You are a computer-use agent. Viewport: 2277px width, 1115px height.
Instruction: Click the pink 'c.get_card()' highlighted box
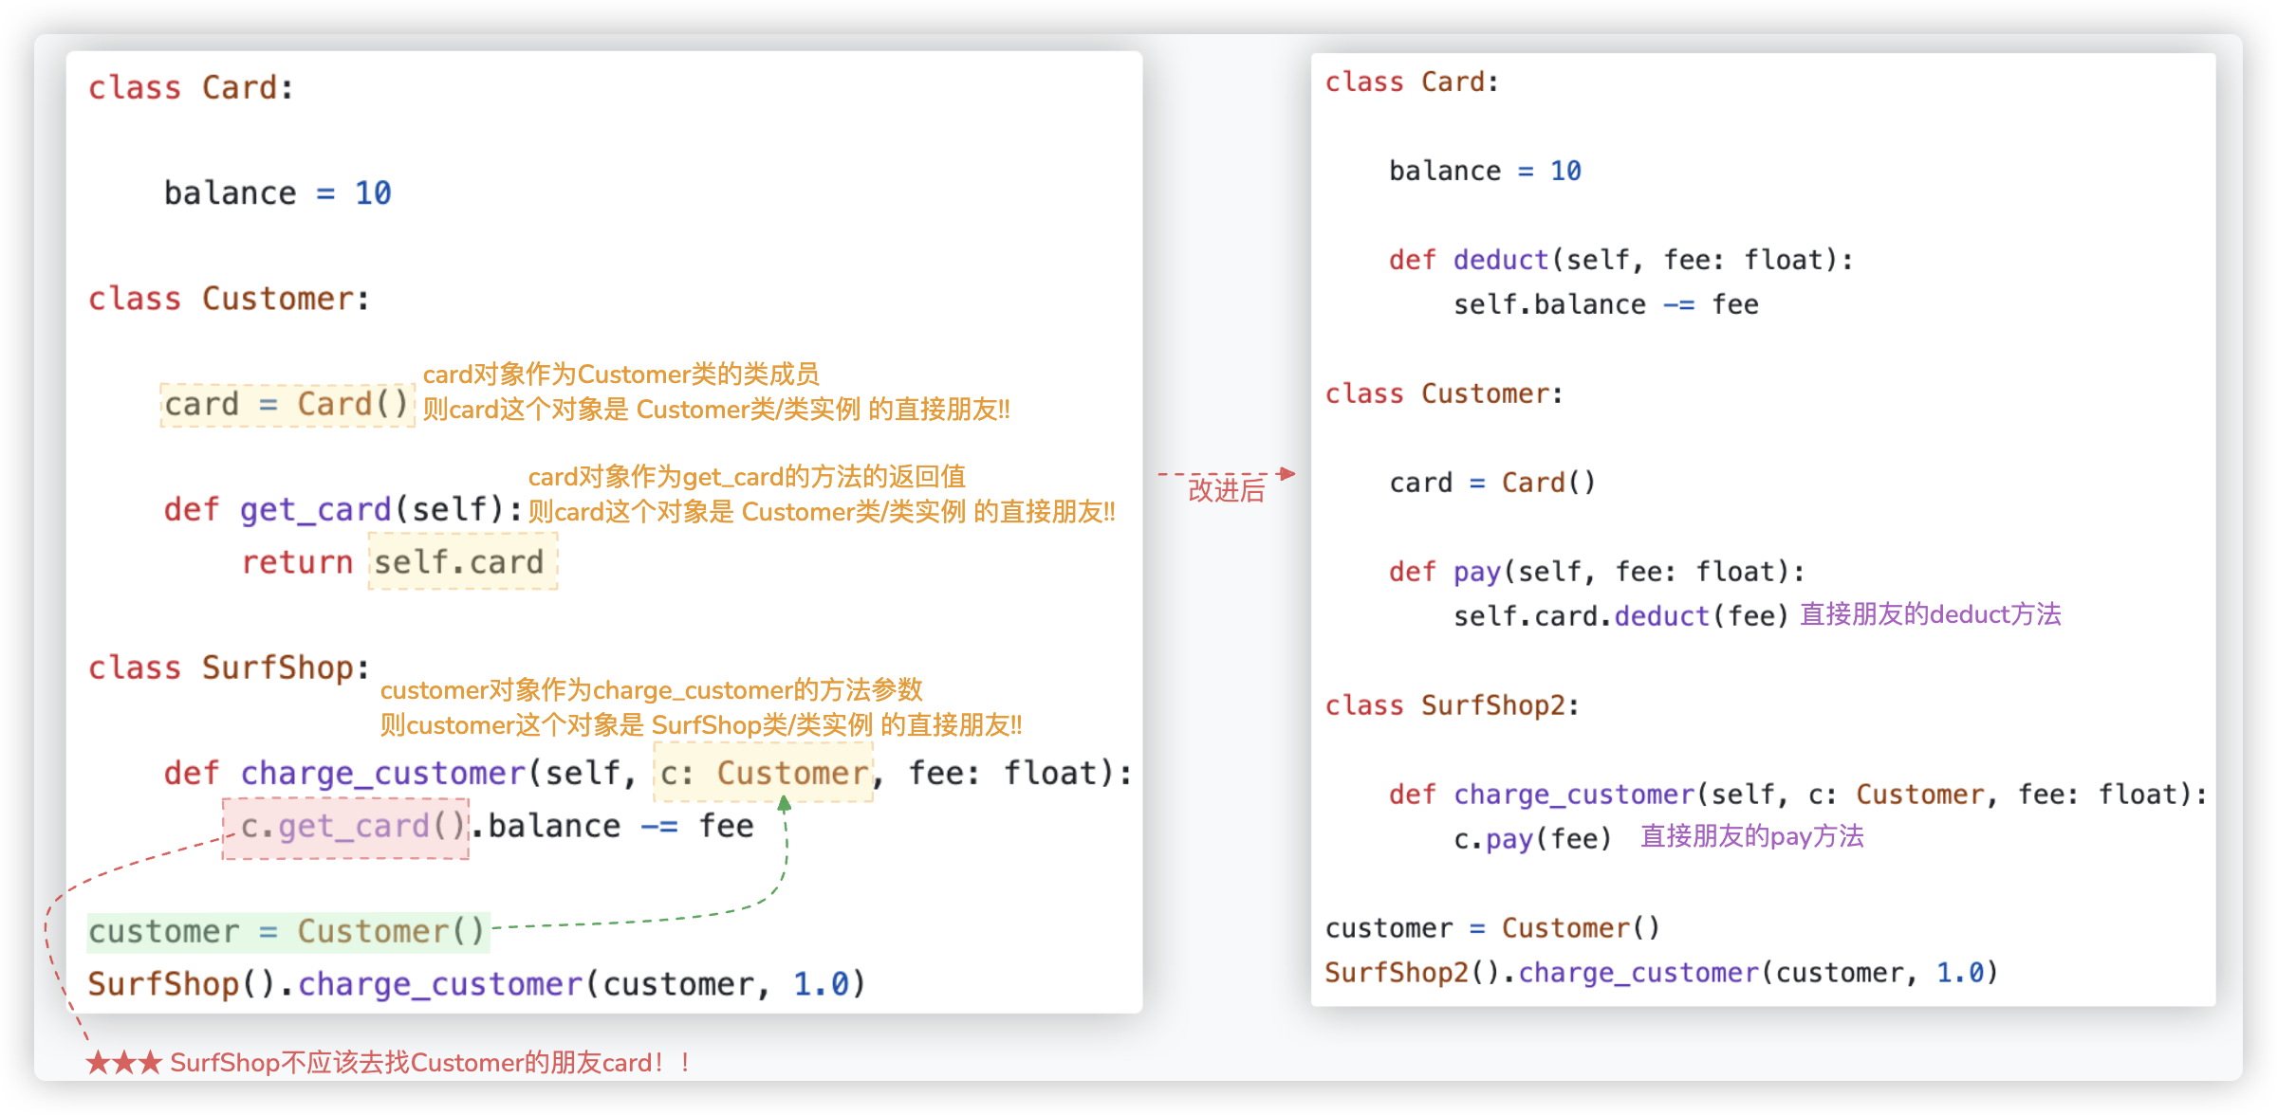coord(346,828)
